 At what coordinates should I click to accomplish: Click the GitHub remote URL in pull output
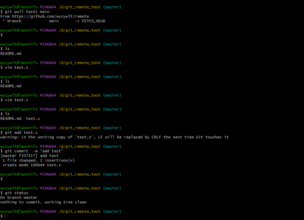coord(50,16)
